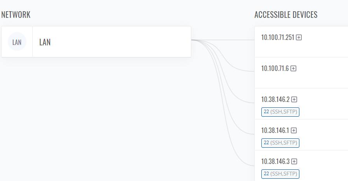The width and height of the screenshot is (348, 181).
Task: Select port 22 (SSH,SFTP) of 10.38.146.1
Action: tap(280, 143)
